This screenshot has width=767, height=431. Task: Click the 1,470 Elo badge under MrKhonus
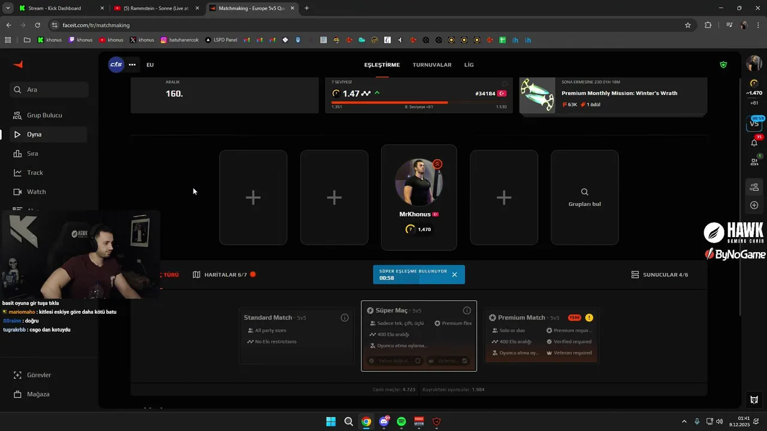[419, 229]
